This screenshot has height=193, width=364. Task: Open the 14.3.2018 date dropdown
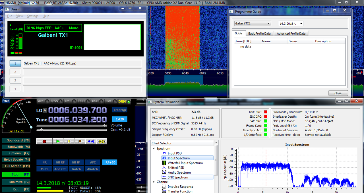pos(291,24)
